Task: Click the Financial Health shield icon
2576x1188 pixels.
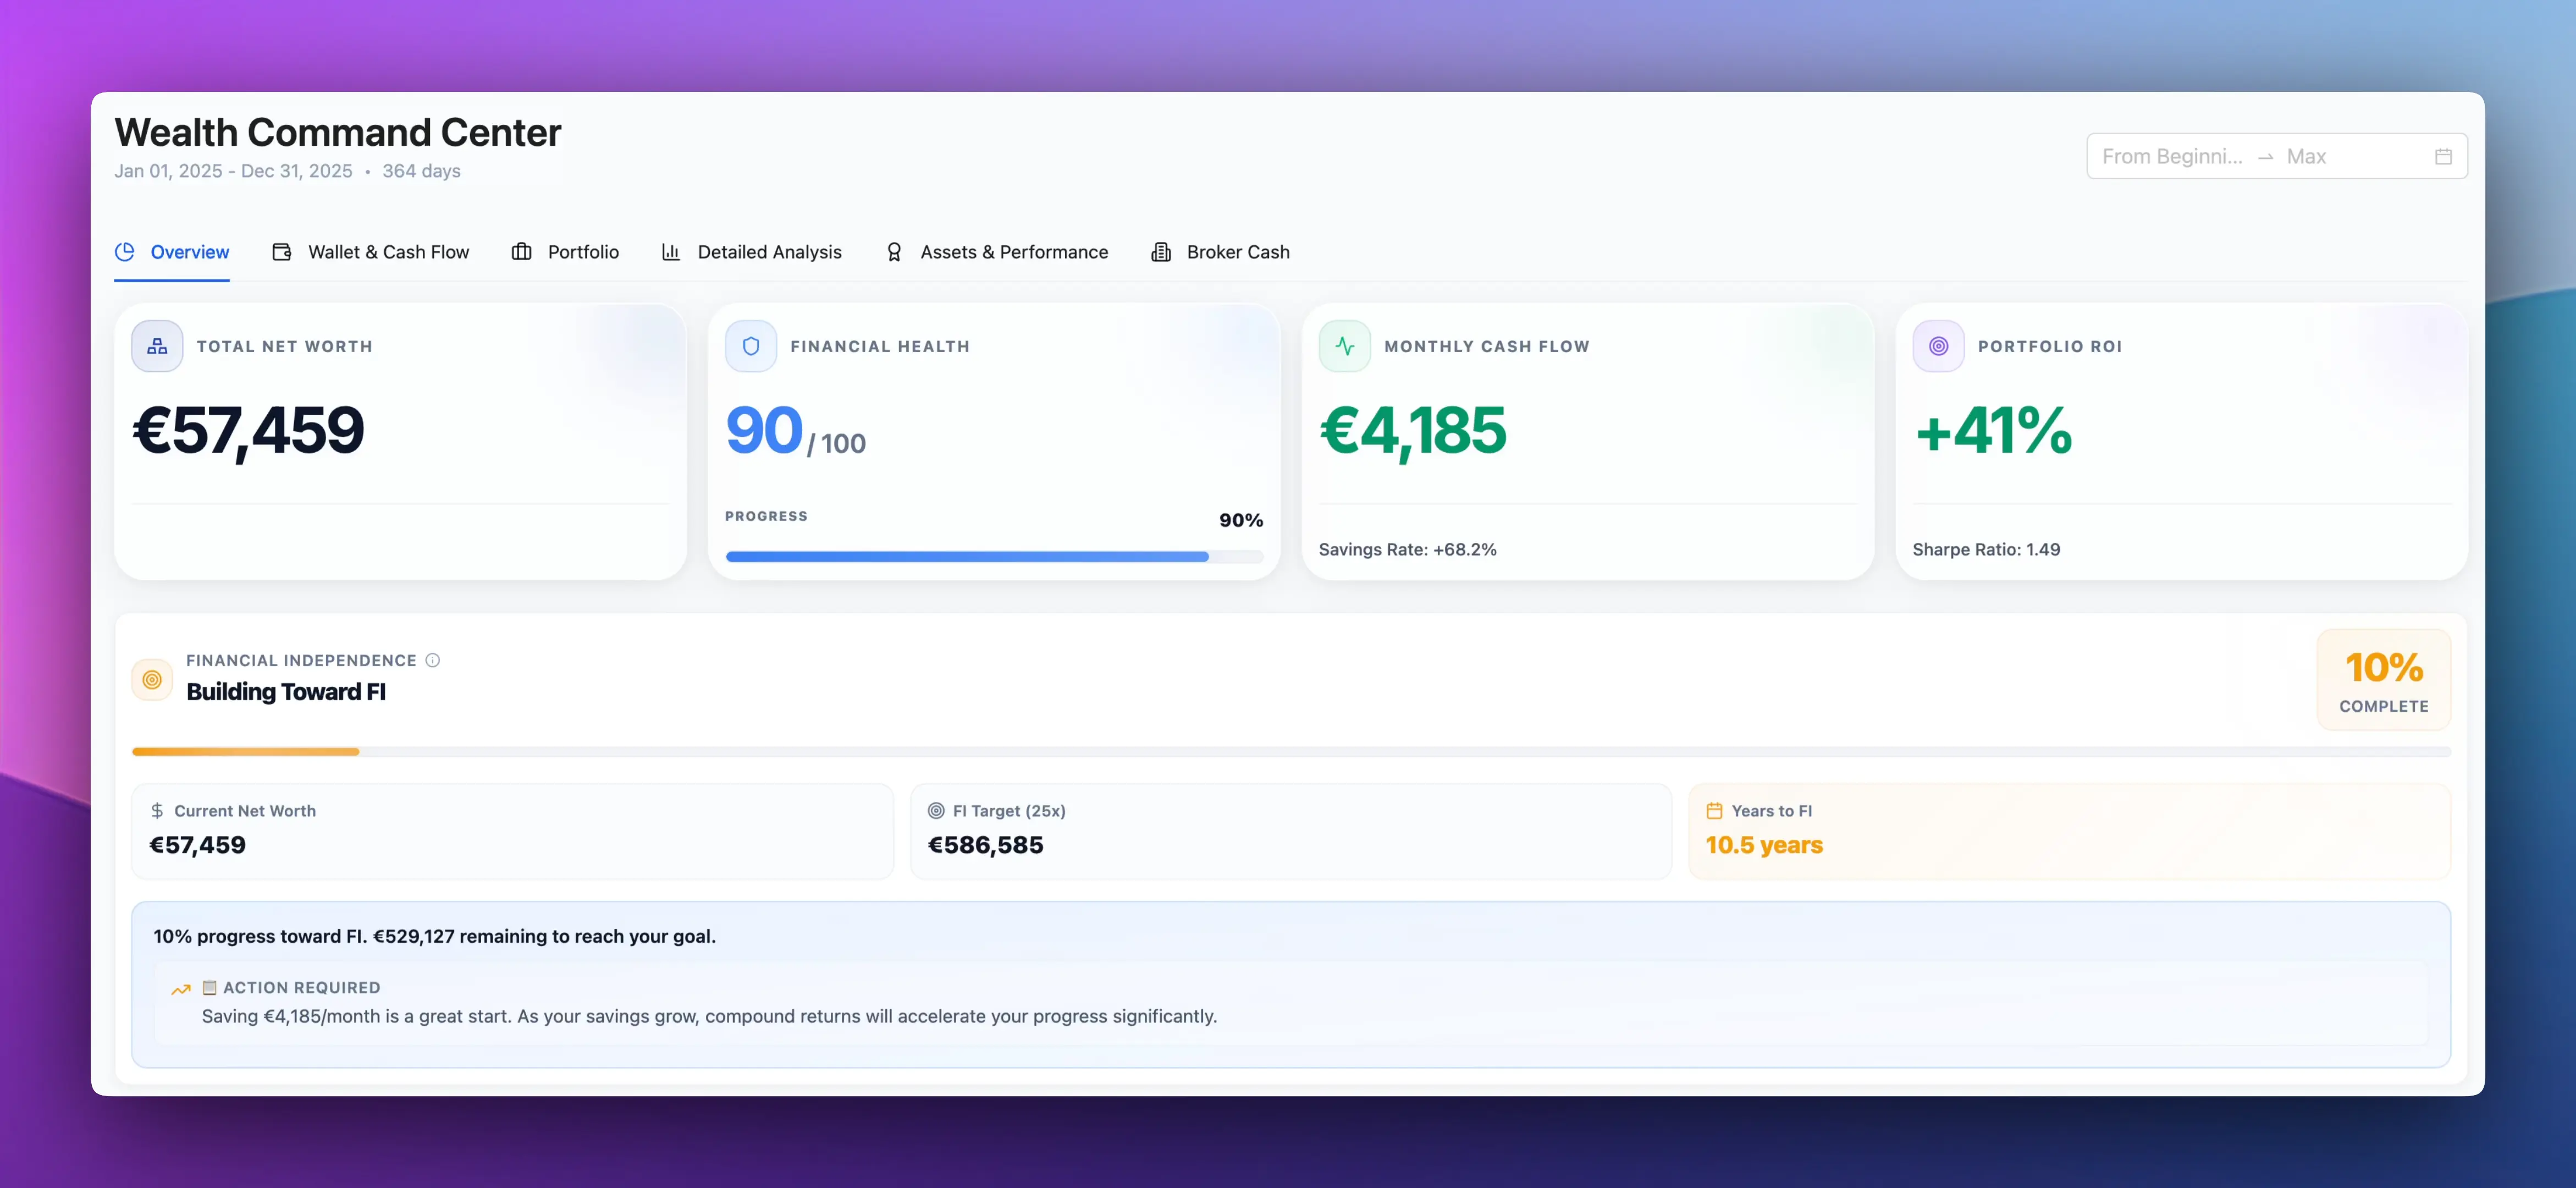Action: (x=751, y=346)
